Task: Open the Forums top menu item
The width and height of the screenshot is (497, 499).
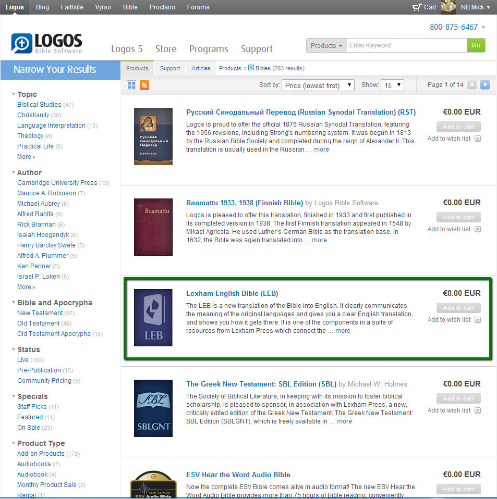Action: (198, 7)
